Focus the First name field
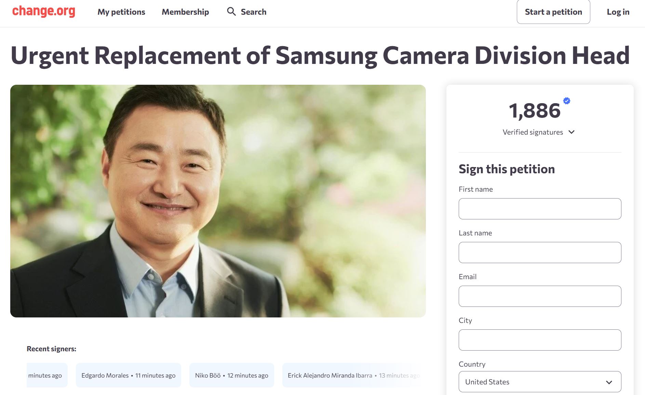The width and height of the screenshot is (645, 395). pos(540,209)
